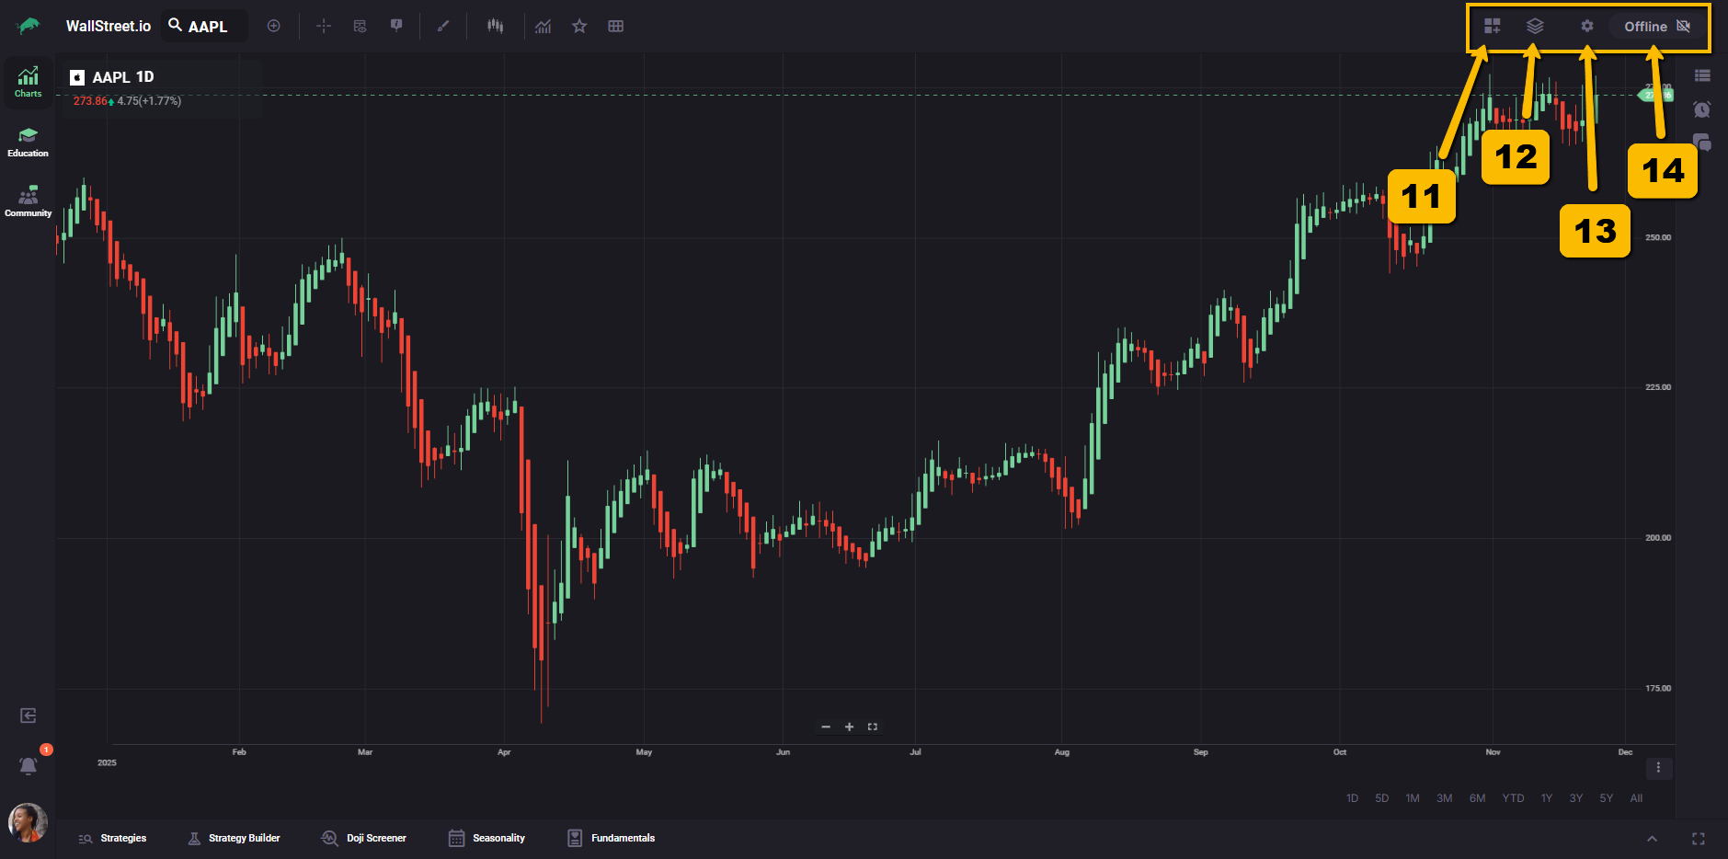Open the AAPL 1D symbol interval selector
This screenshot has width=1728, height=859.
point(122,77)
